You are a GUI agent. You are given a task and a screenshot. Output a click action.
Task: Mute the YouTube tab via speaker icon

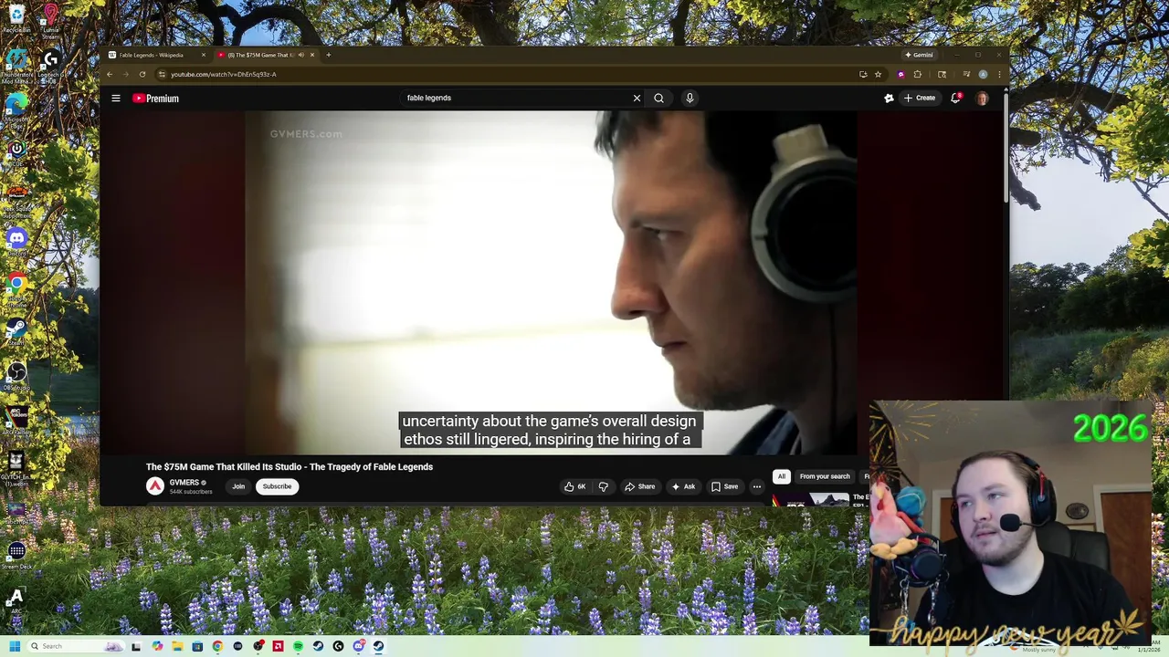(301, 55)
